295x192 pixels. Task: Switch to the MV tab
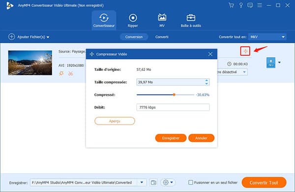(162, 20)
